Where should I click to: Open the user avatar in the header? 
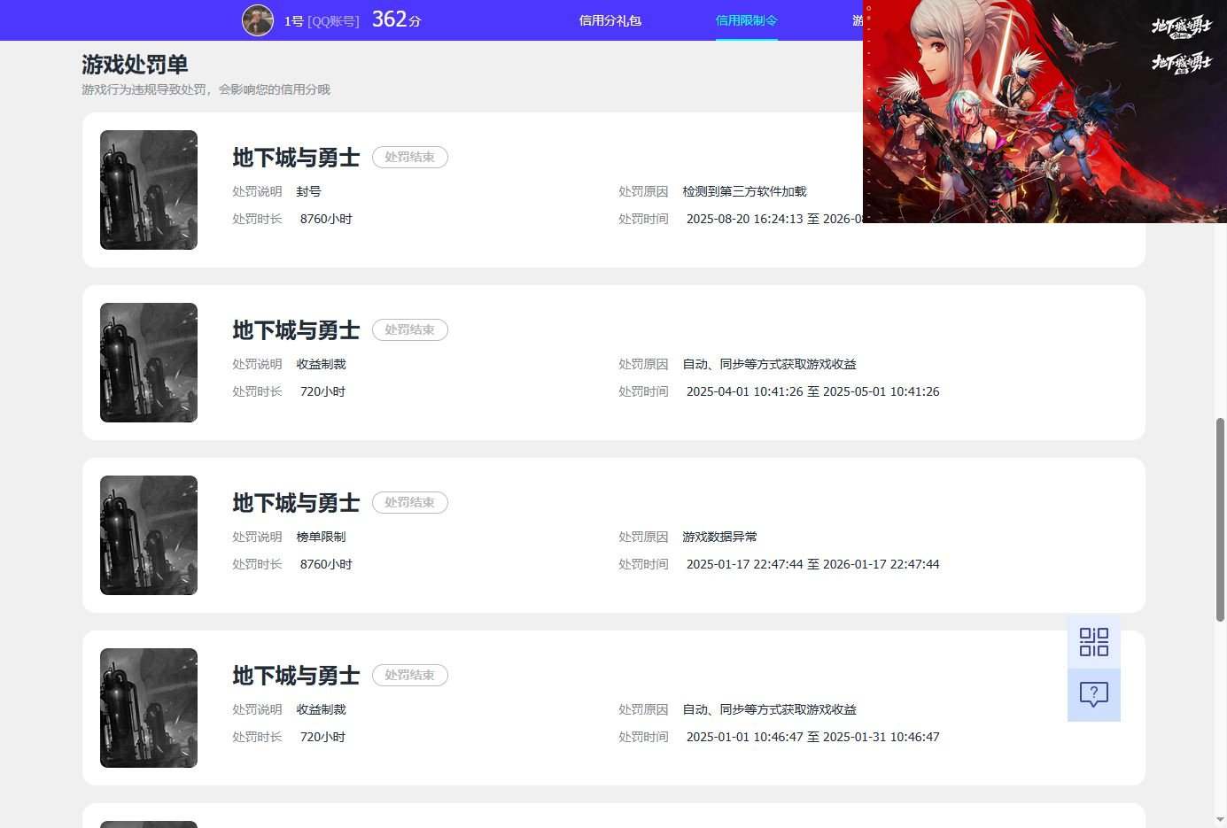(x=258, y=20)
